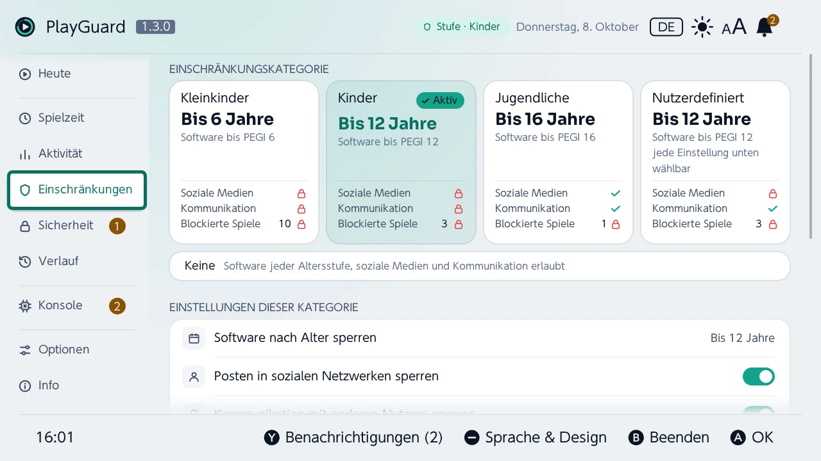This screenshot has width=821, height=461.
Task: Select the Kinder Bis 12 Jahre card
Action: coord(401,162)
